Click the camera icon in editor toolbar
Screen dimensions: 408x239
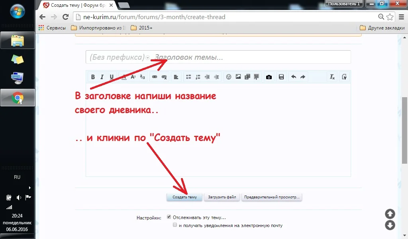(269, 77)
